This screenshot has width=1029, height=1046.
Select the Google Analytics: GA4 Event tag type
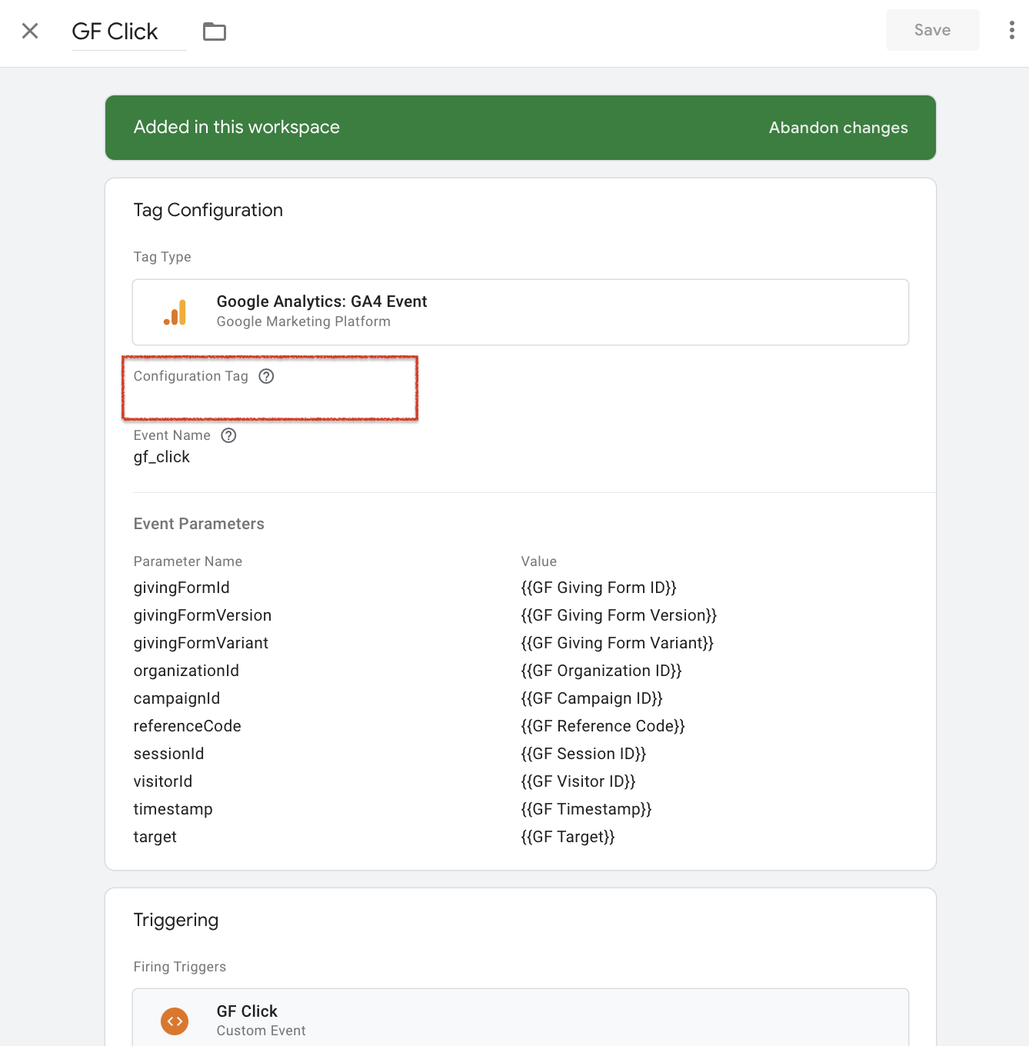pyautogui.click(x=521, y=312)
